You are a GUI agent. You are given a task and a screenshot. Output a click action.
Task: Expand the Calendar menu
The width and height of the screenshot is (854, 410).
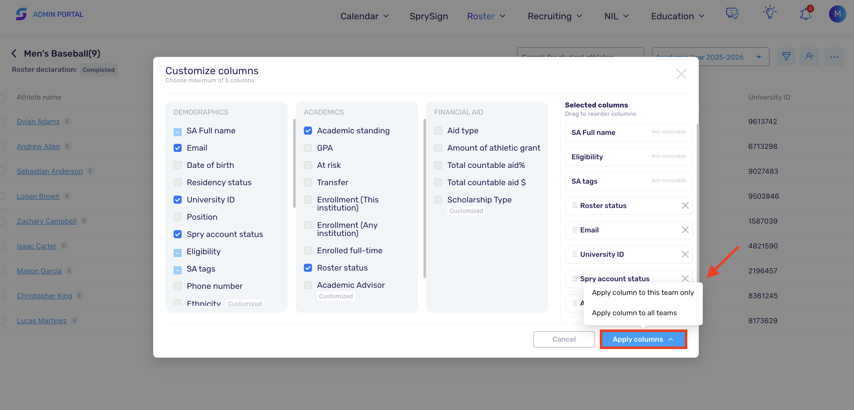tap(365, 16)
